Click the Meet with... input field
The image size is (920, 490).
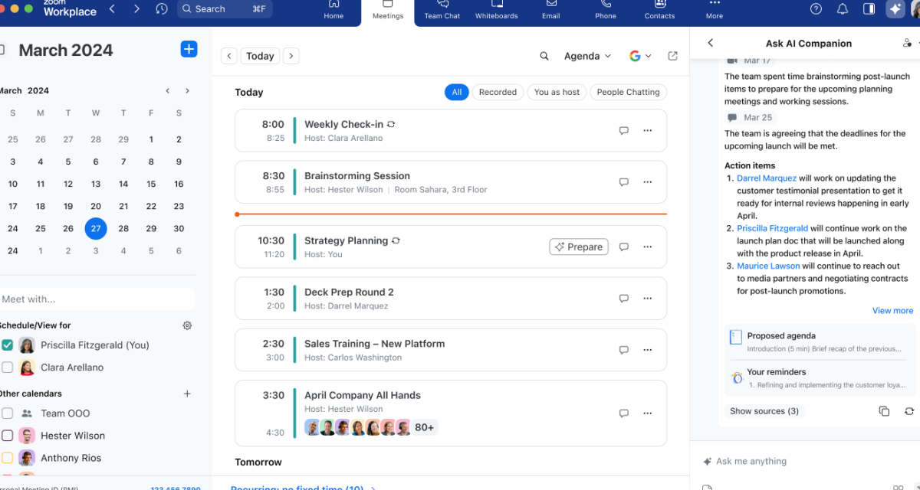tap(96, 299)
